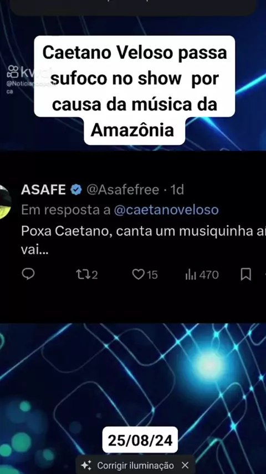
Task: Open ASAFE profile avatar picture
Action: pyautogui.click(x=5, y=202)
